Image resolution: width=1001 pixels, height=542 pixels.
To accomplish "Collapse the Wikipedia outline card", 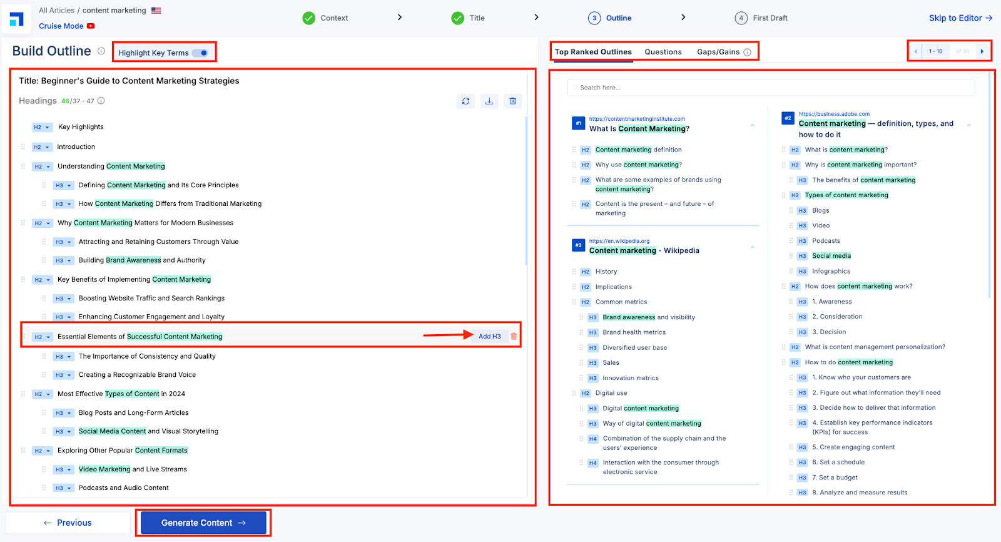I will 753,247.
